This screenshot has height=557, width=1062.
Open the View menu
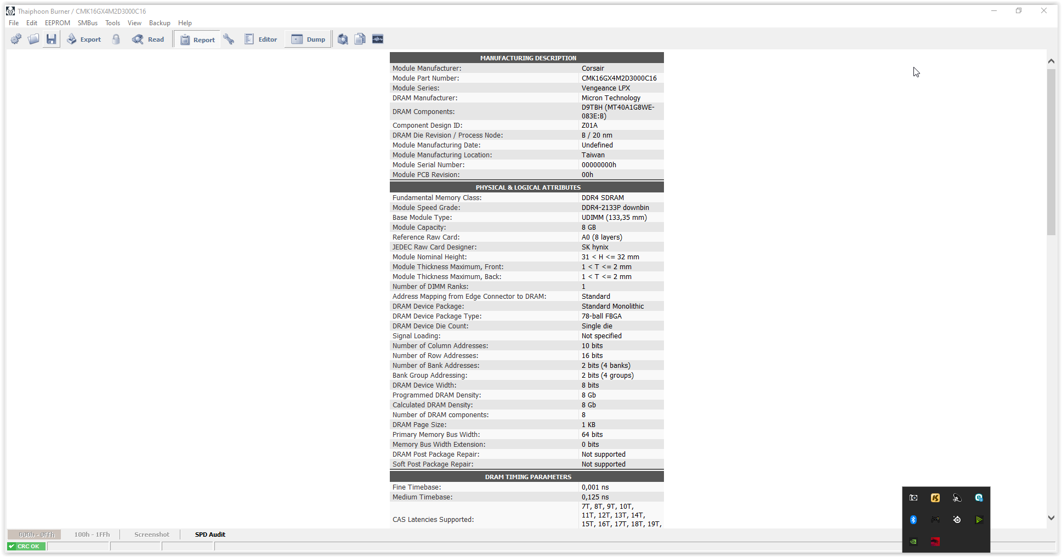point(134,23)
